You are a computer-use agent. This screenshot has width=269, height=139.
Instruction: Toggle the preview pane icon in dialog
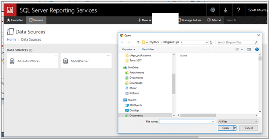point(249,49)
